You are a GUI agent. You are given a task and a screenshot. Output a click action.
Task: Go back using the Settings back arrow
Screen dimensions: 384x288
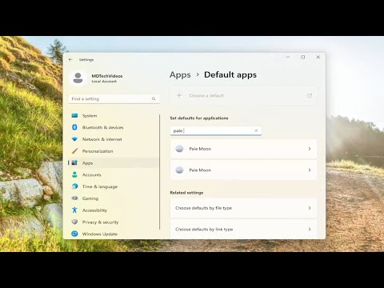pos(70,60)
